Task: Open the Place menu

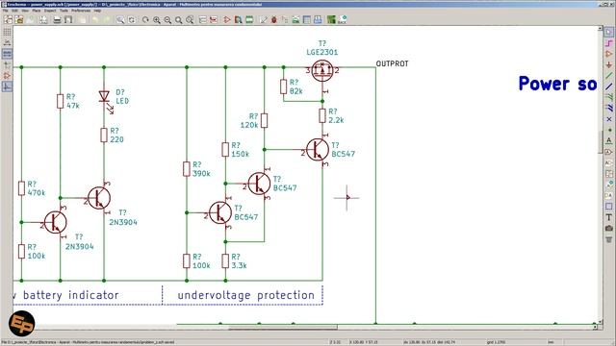Action: tap(37, 11)
